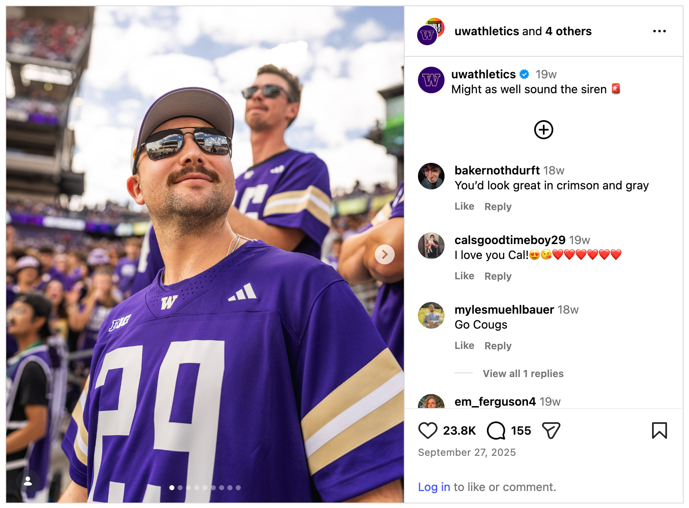Reply to bakernothdurft's comment
The height and width of the screenshot is (508, 689).
(498, 207)
